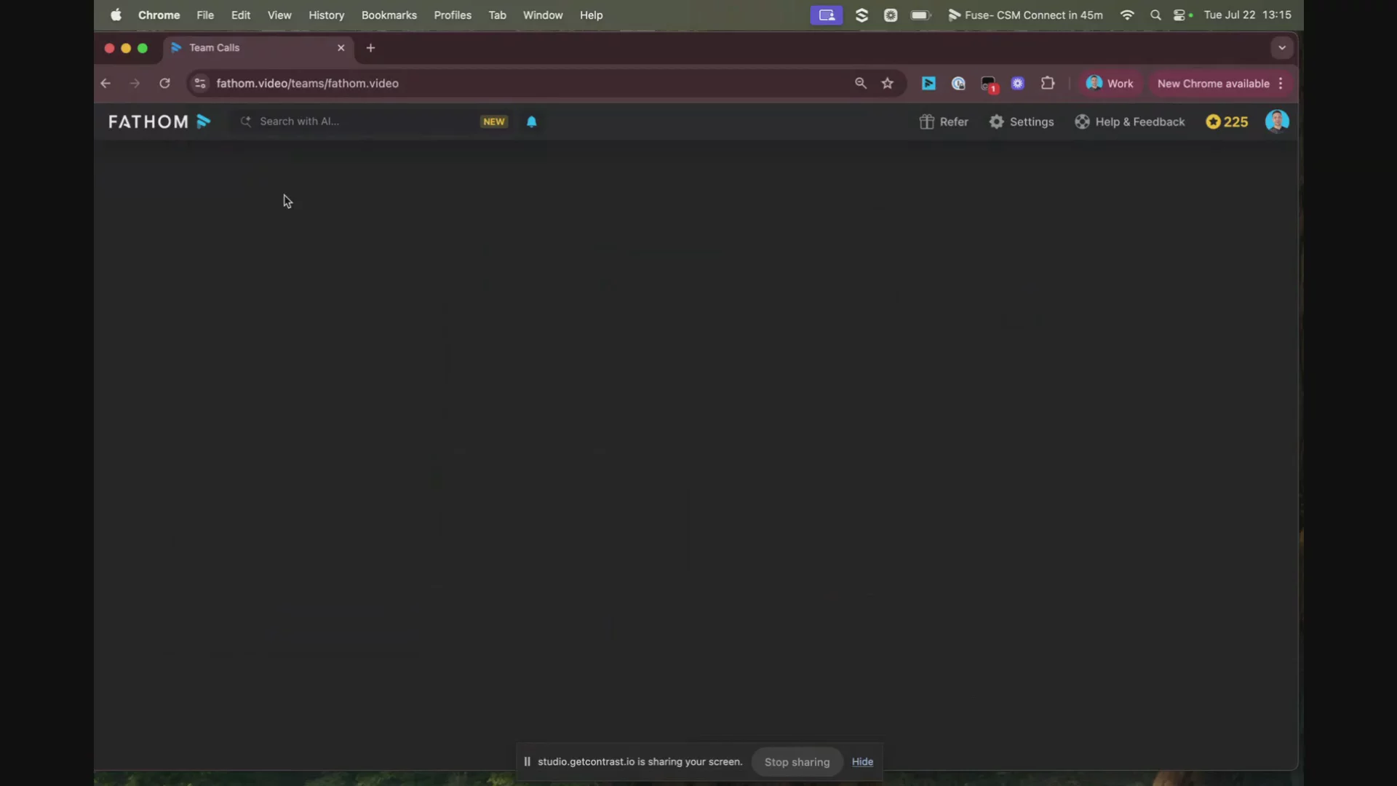Expand the tab search dropdown
This screenshot has width=1397, height=786.
point(1282,48)
